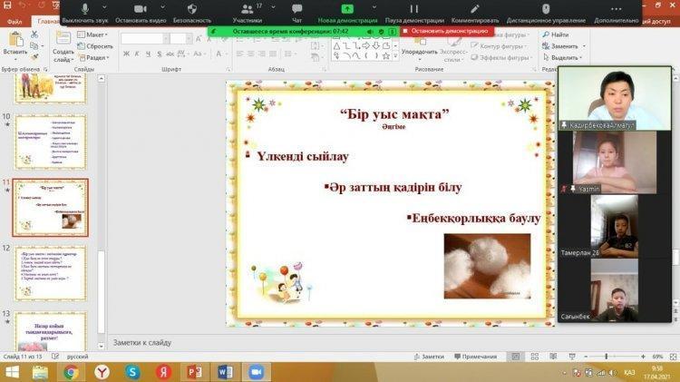The height and width of the screenshot is (382, 680).
Task: Open remote control (Дистанционное управление)
Action: click(546, 13)
